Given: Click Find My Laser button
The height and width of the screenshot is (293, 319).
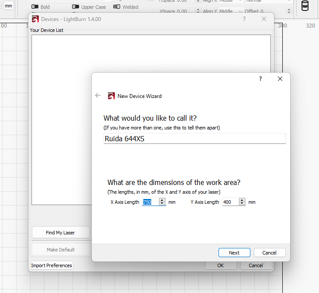Looking at the screenshot, I should pos(61,233).
